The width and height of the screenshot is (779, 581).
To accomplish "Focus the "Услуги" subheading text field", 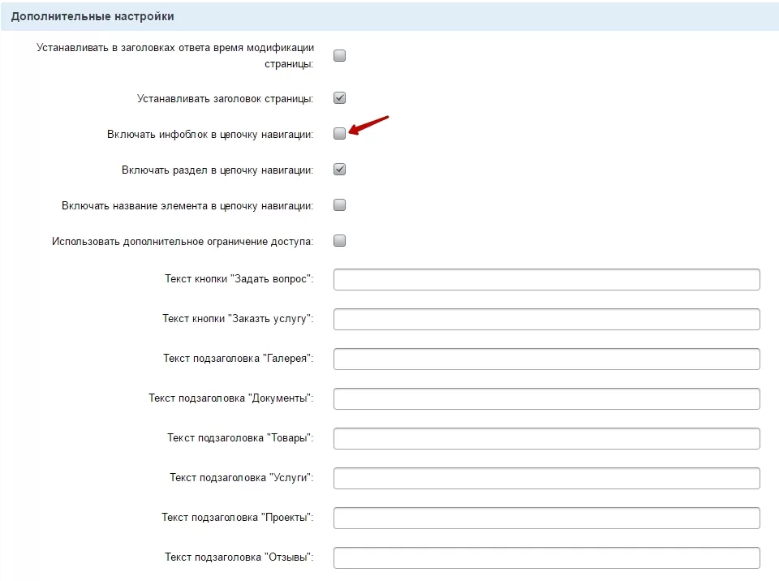I will [546, 478].
